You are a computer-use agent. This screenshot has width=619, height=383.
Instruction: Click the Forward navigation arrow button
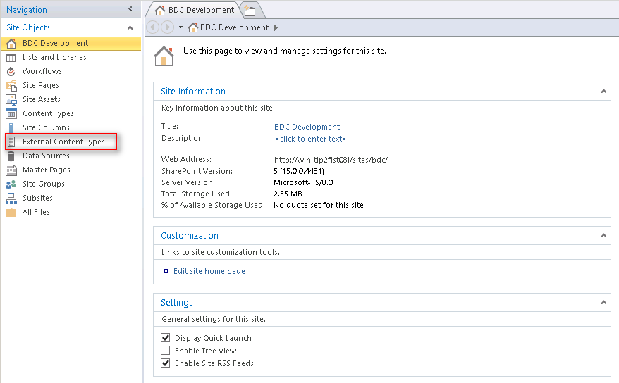pos(167,27)
